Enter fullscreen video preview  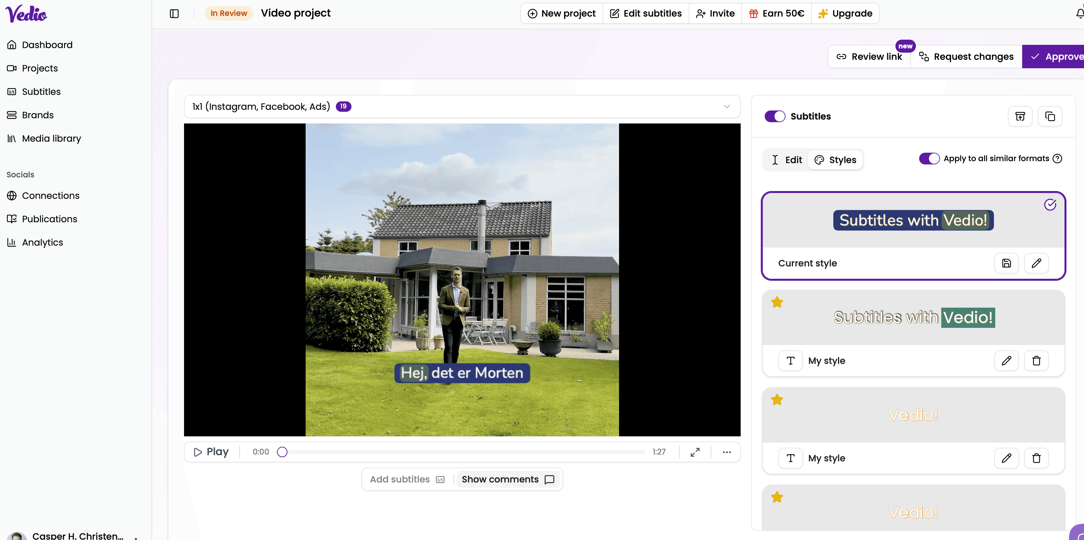pos(695,452)
